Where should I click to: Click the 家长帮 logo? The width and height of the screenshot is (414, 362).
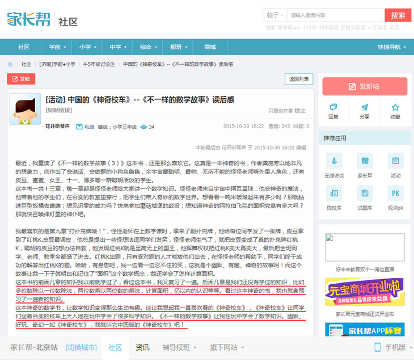pyautogui.click(x=28, y=19)
